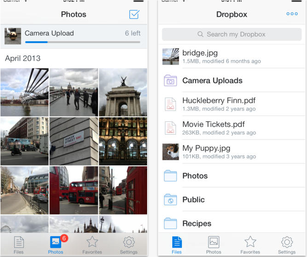
Task: Click the PDF icon for Huckleberry Finn.pdf
Action: point(170,104)
